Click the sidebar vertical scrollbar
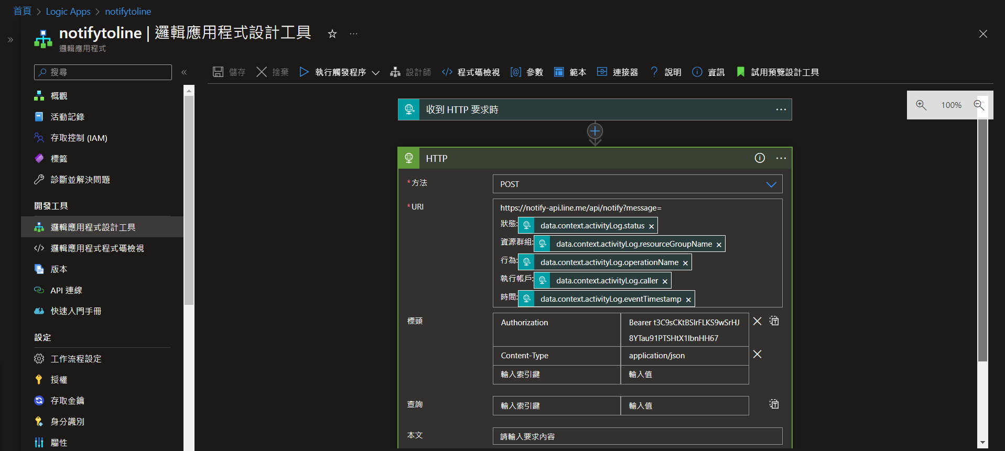The height and width of the screenshot is (451, 1005). tap(189, 199)
